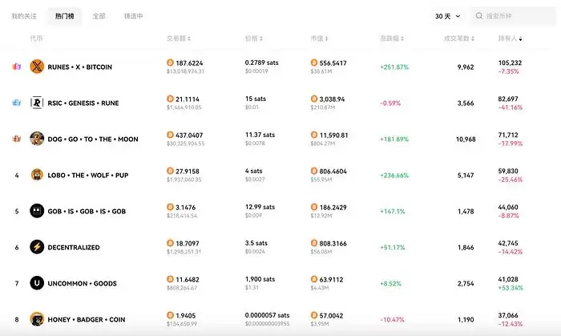
Task: Click the search magnifier icon
Action: pyautogui.click(x=479, y=16)
